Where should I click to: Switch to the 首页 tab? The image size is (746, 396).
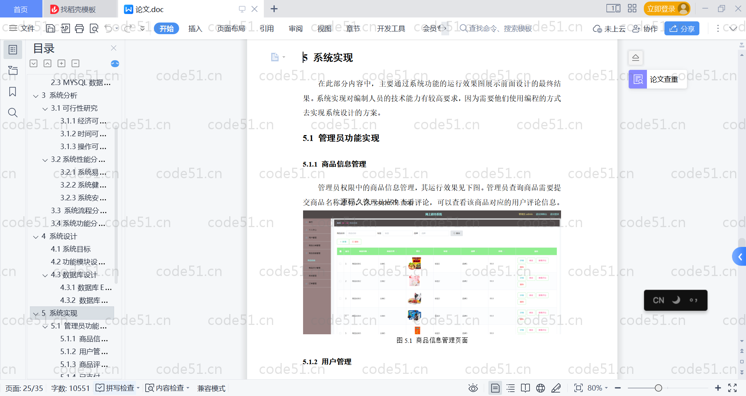pyautogui.click(x=21, y=9)
